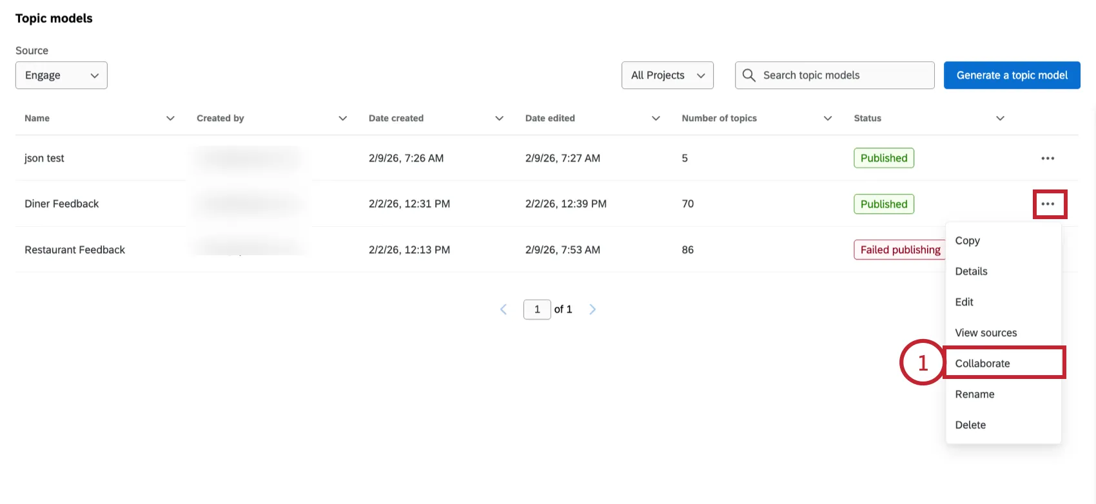This screenshot has width=1096, height=504.
Task: Click the search magnifier icon
Action: click(x=749, y=75)
